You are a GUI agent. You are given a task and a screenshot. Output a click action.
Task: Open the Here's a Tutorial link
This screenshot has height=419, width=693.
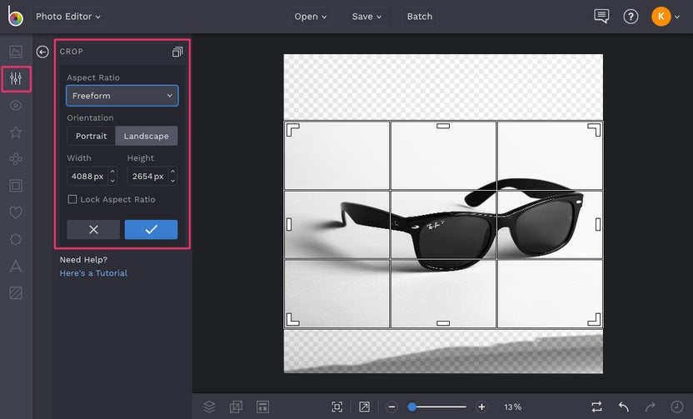pyautogui.click(x=93, y=273)
